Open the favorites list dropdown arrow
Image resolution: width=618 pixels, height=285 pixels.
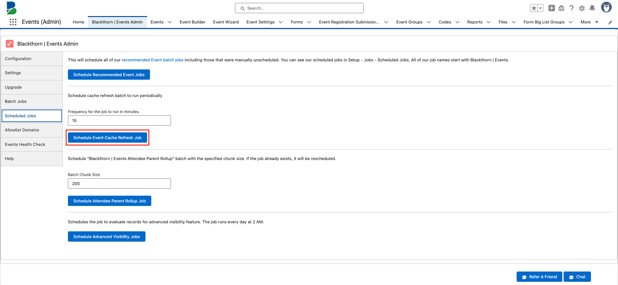540,8
